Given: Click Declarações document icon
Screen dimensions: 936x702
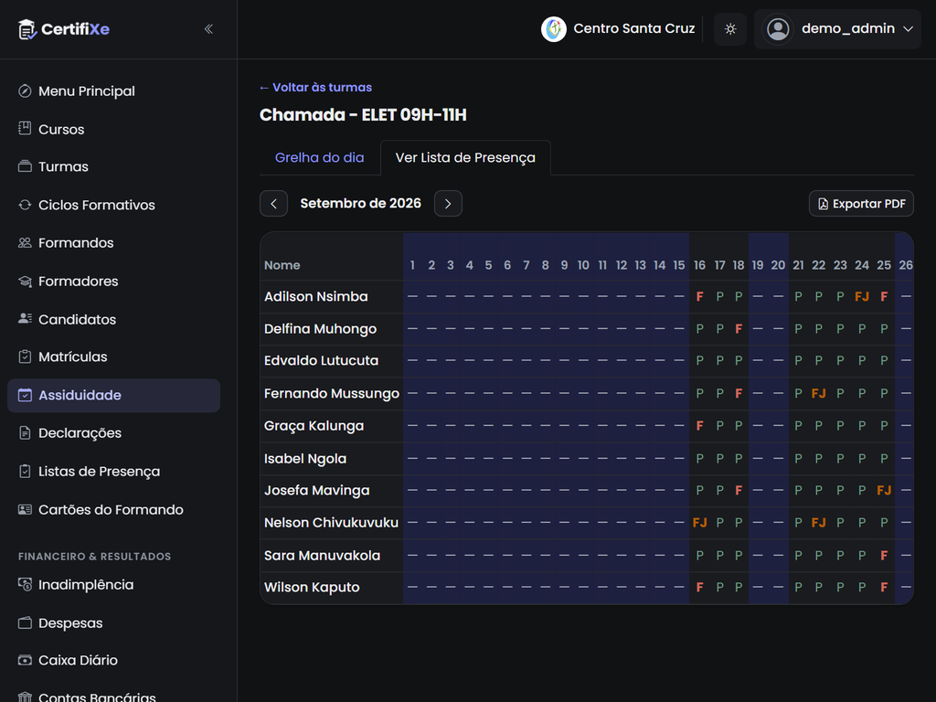Looking at the screenshot, I should click(x=25, y=432).
